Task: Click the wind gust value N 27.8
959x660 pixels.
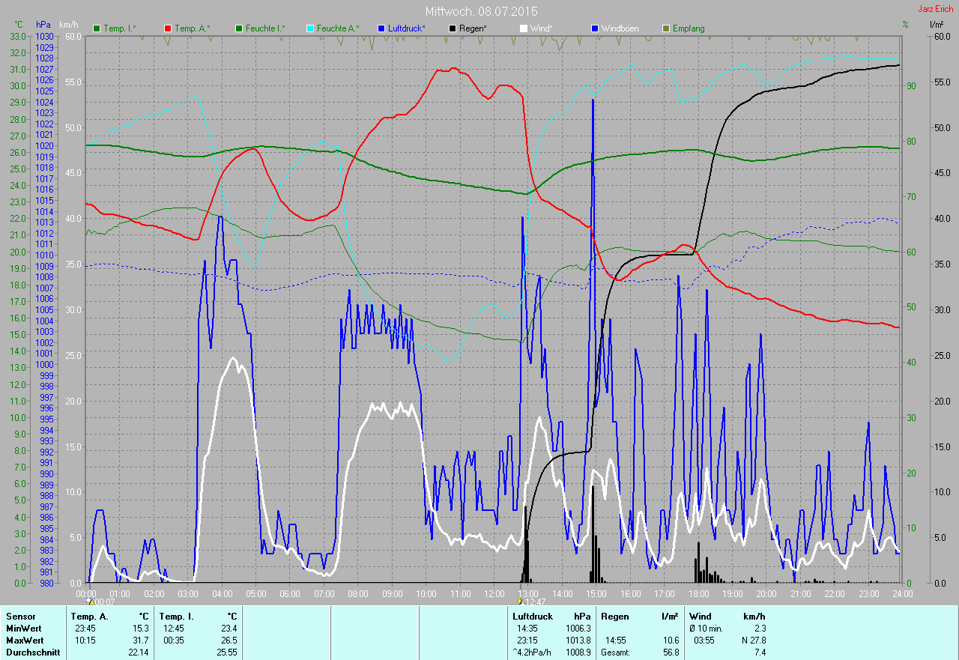Action: click(x=754, y=641)
